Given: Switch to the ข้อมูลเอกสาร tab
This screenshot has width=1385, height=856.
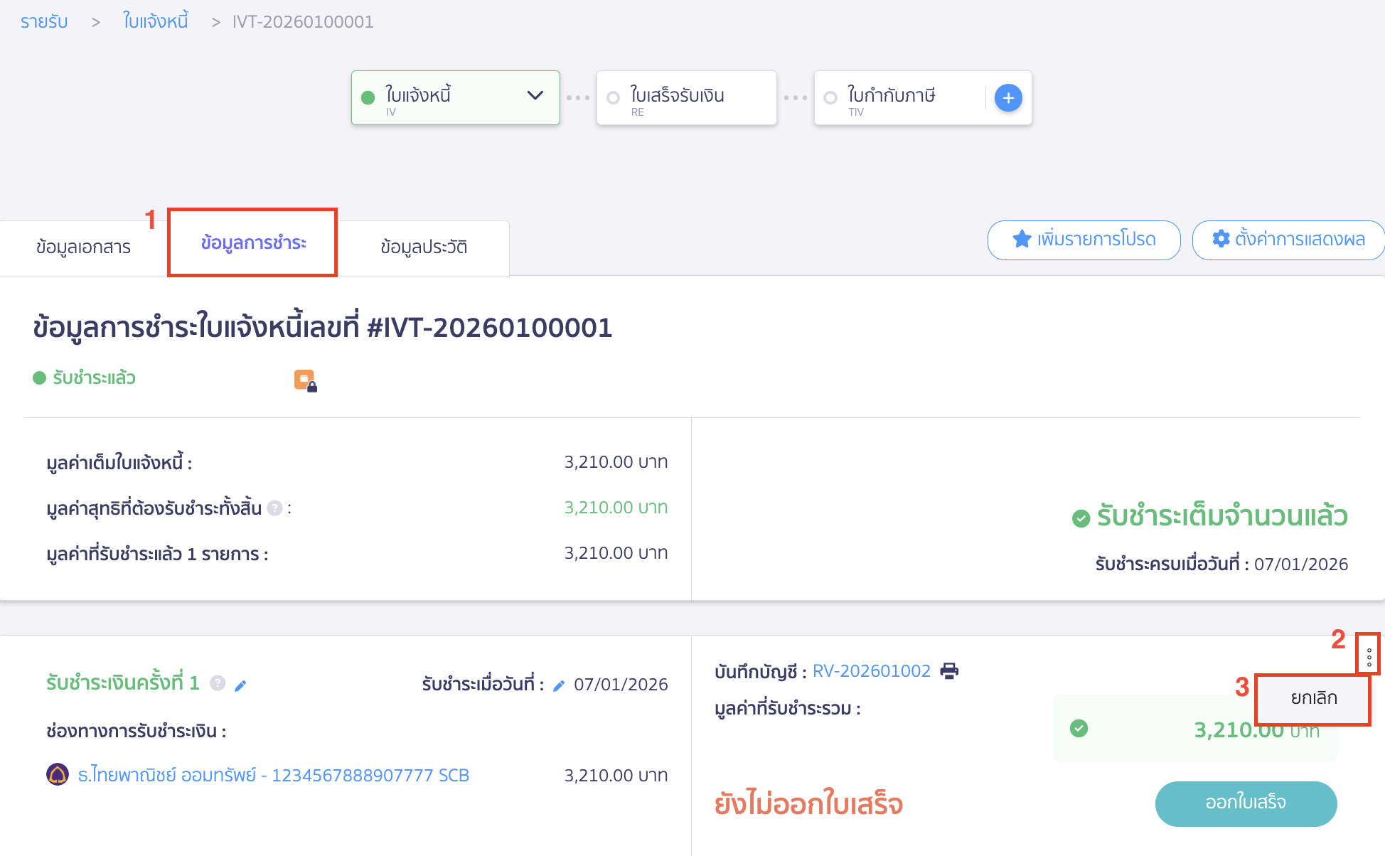Looking at the screenshot, I should (x=83, y=247).
